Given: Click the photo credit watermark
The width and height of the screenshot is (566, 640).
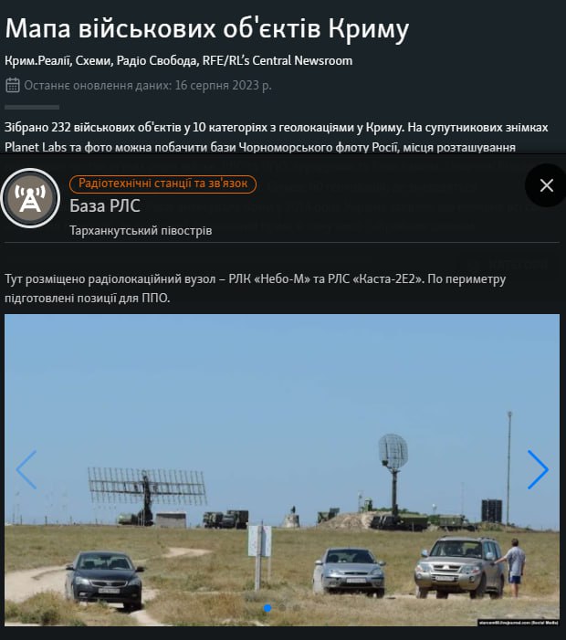Looking at the screenshot, I should click(519, 623).
